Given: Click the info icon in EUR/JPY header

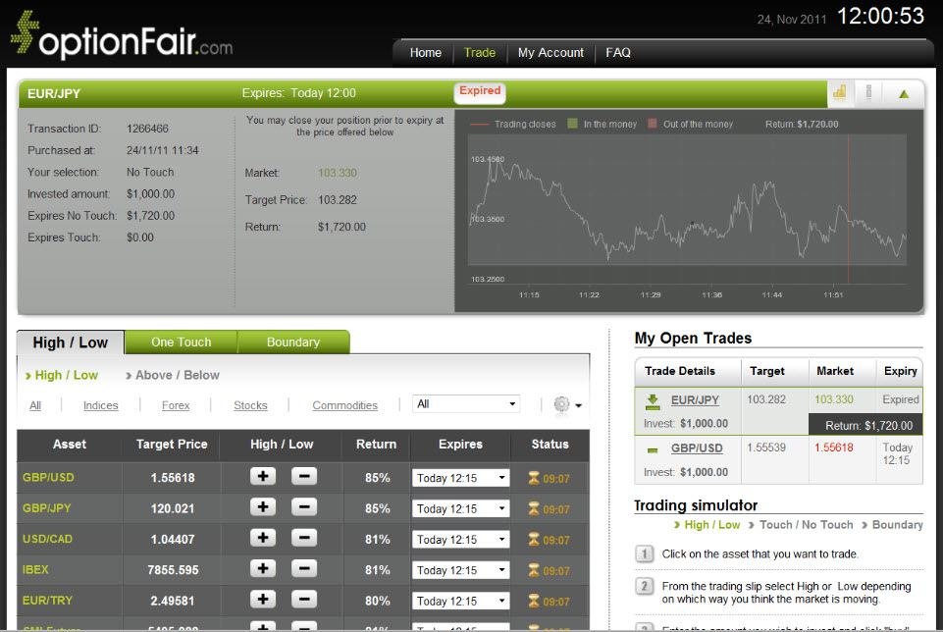Looking at the screenshot, I should click(868, 92).
